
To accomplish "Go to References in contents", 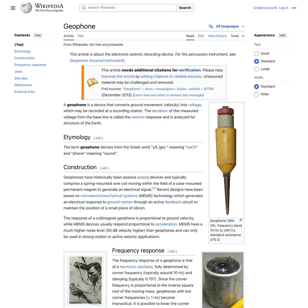I will tap(23, 85).
